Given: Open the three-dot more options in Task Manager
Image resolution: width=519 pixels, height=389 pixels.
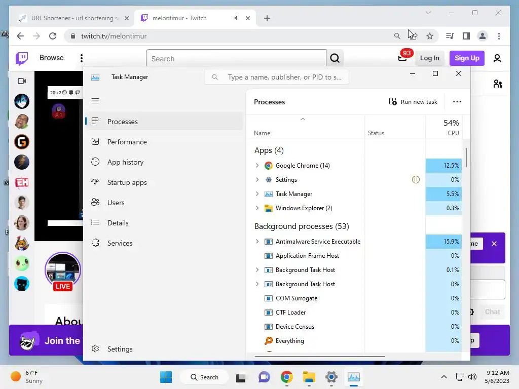Looking at the screenshot, I should pos(457,101).
